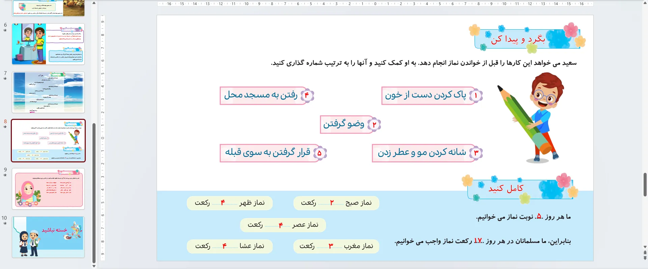Click the number ۴ badge beside رفتن به مسجد
Image resolution: width=648 pixels, height=269 pixels.
(307, 96)
